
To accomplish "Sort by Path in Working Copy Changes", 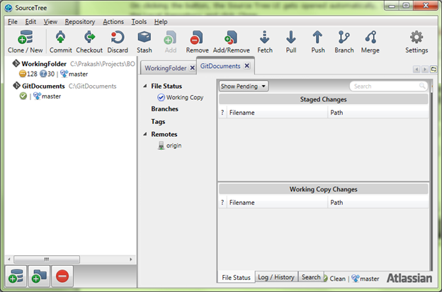I will (378, 203).
